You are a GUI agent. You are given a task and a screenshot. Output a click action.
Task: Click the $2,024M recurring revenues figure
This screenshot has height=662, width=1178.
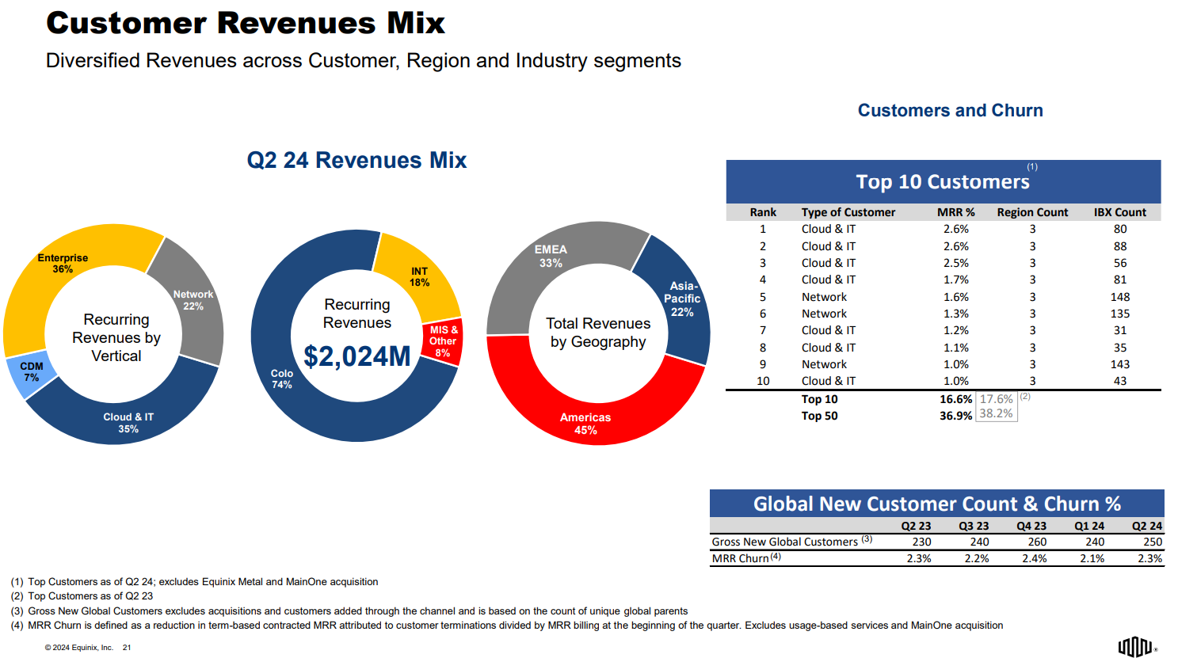click(x=357, y=356)
